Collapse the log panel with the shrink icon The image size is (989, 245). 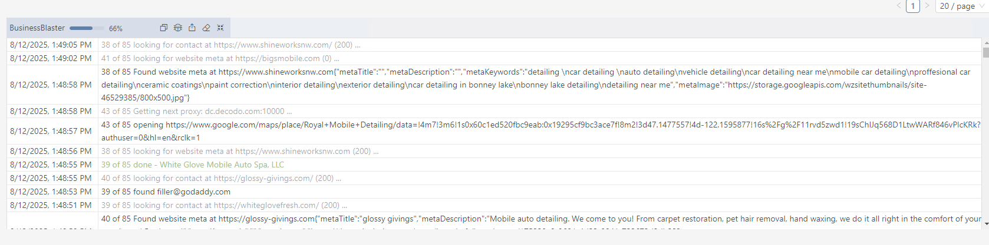tap(220, 28)
